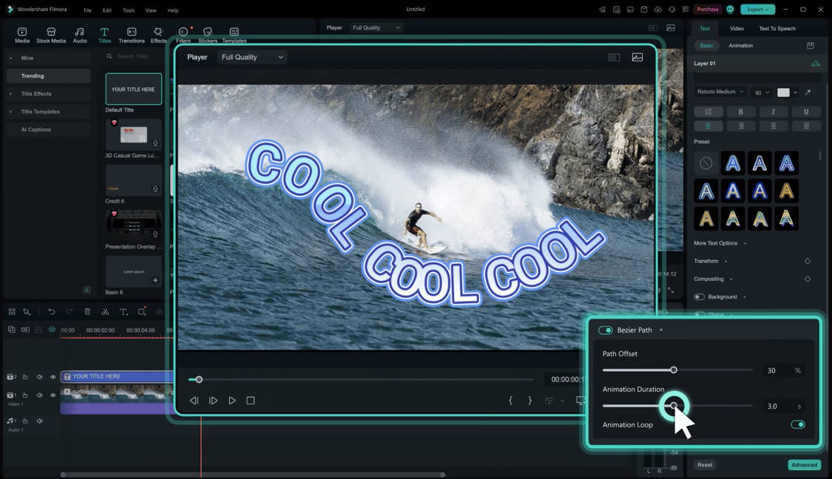The width and height of the screenshot is (832, 479).
Task: Open the Full Quality dropdown in player
Action: [x=252, y=58]
